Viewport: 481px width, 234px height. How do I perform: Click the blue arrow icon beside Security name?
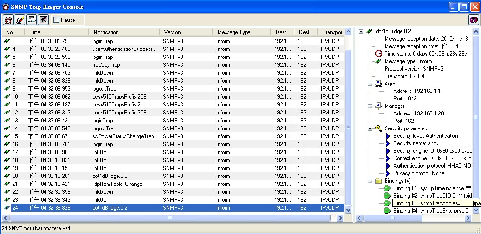pos(388,143)
